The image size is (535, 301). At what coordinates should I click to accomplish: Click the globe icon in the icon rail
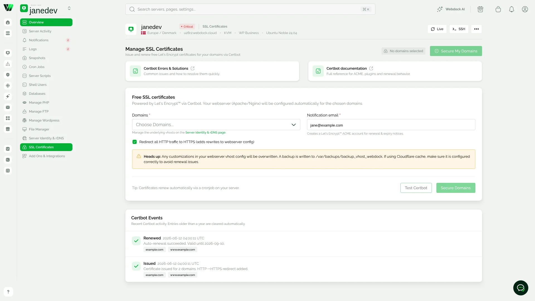coord(8,86)
